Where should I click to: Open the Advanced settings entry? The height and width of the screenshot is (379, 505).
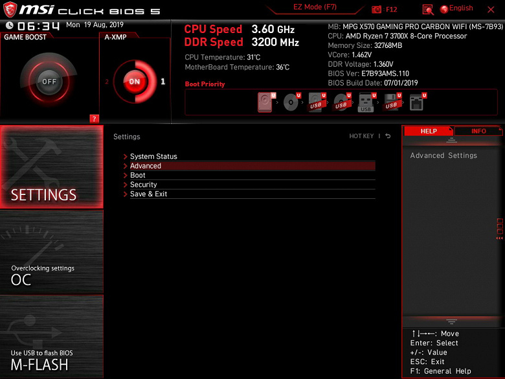(252, 166)
